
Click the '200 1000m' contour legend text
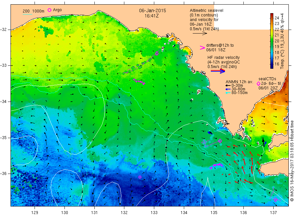[x=34, y=11]
